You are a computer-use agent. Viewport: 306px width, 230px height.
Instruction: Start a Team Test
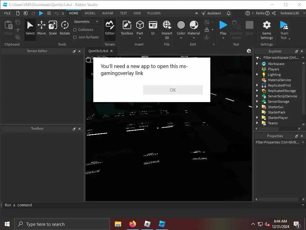[284, 30]
